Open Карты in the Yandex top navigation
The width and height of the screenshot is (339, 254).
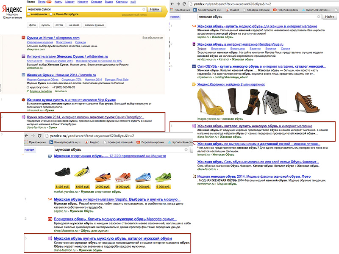click(x=58, y=2)
